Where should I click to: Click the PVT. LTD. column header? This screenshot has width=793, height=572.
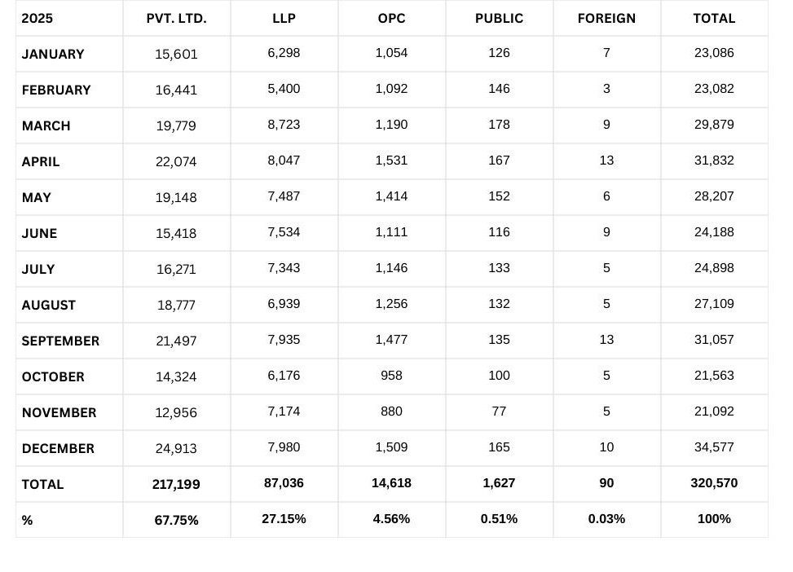176,18
